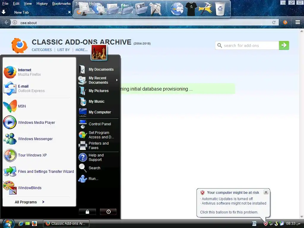Click the Start orb button
Screen dimensions: 304x228
click(8, 224)
